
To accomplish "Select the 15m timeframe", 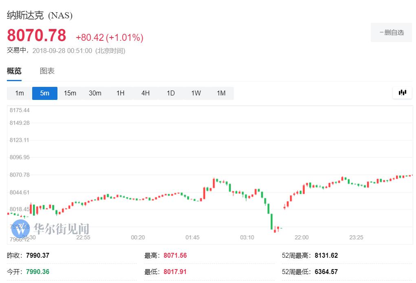I will click(70, 93).
